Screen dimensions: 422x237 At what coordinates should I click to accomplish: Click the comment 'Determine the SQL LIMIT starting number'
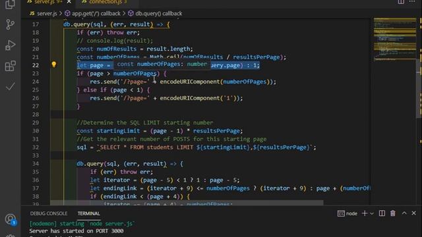[145, 123]
